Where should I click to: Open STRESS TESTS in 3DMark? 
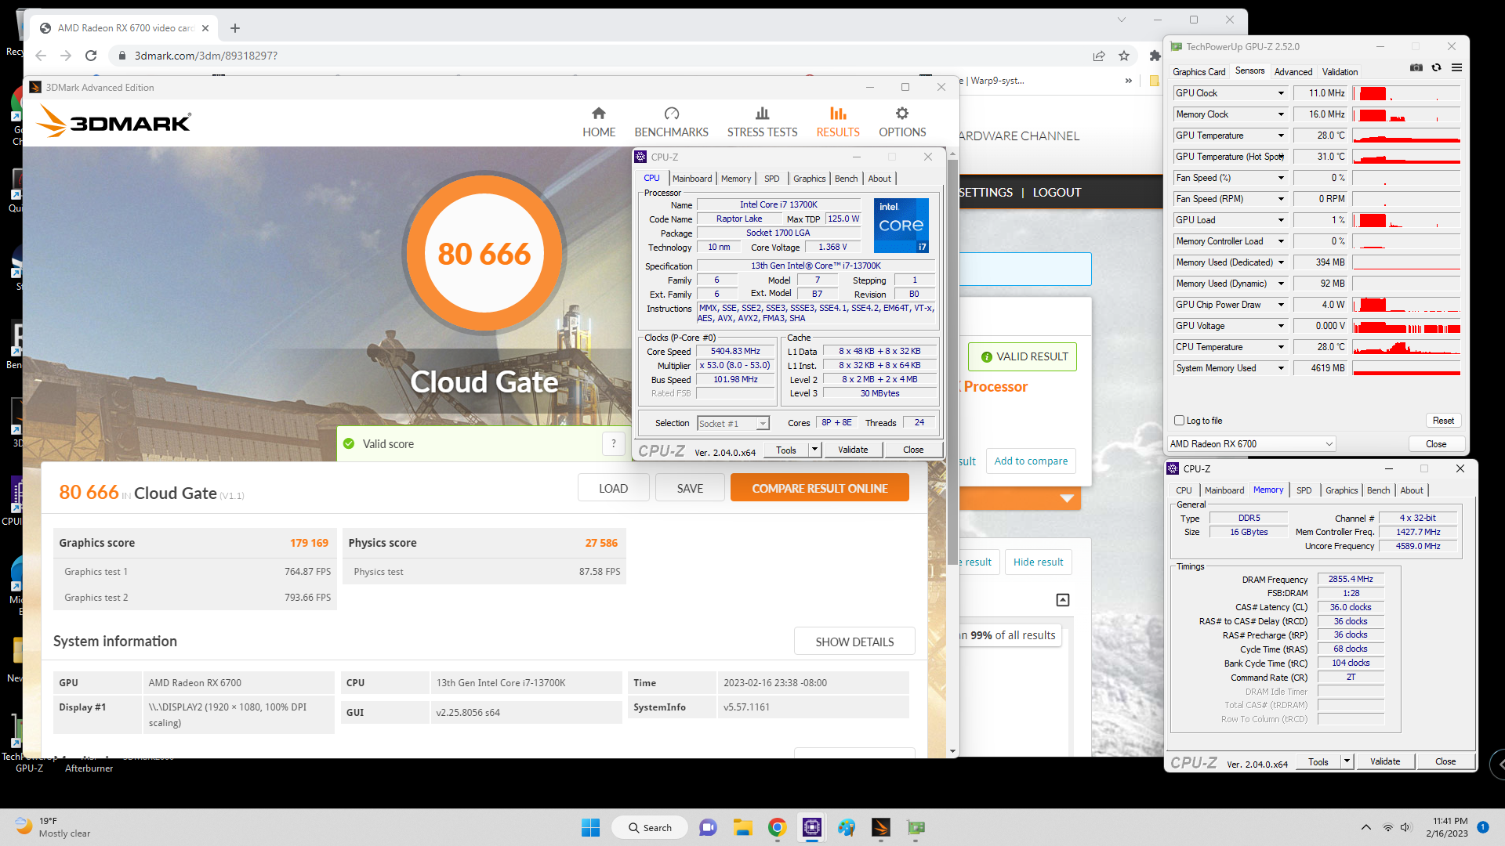[x=762, y=122]
